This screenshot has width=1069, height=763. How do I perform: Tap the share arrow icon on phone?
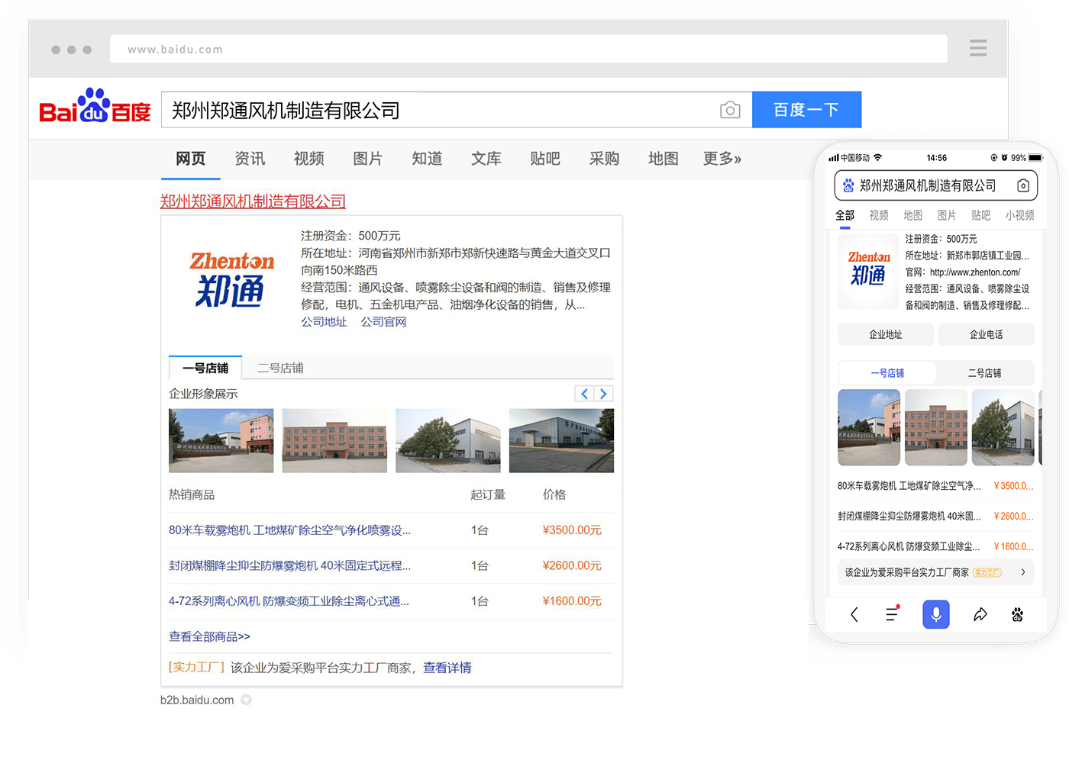[x=980, y=614]
